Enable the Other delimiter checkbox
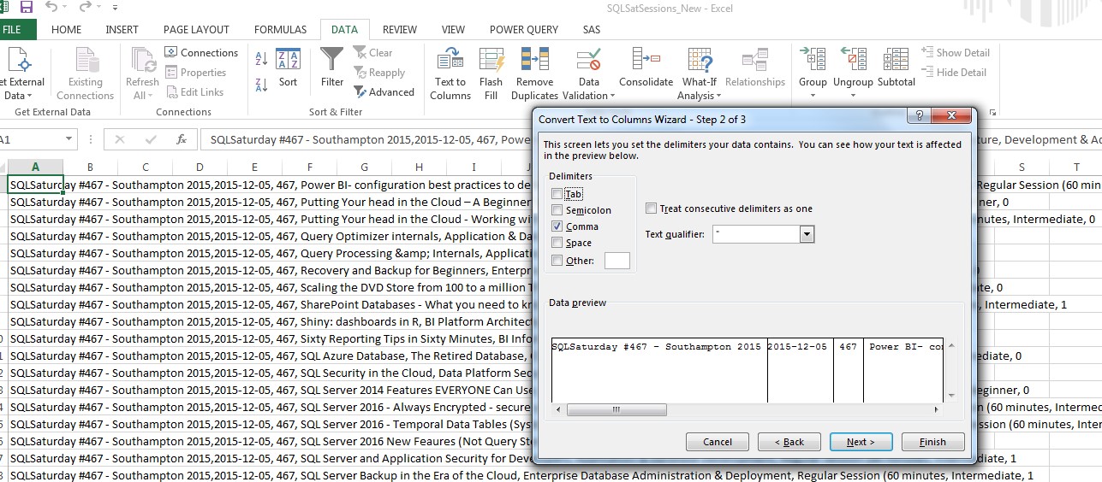 [557, 261]
